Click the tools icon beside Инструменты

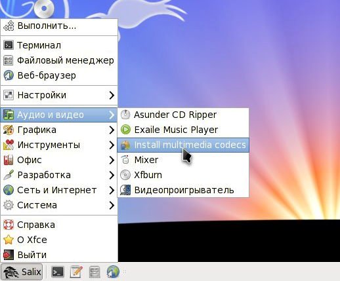pos(9,145)
